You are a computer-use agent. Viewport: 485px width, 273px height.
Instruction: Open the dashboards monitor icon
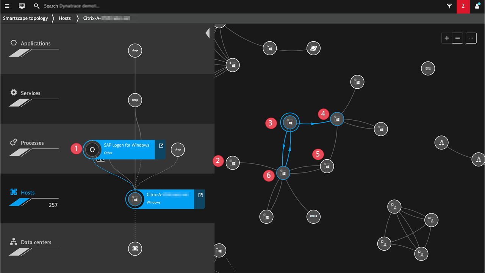click(22, 6)
